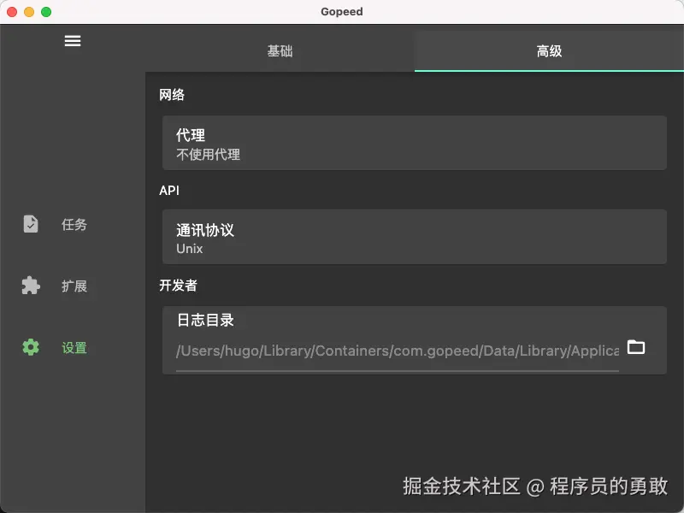Click the 网络 section header

(x=174, y=95)
